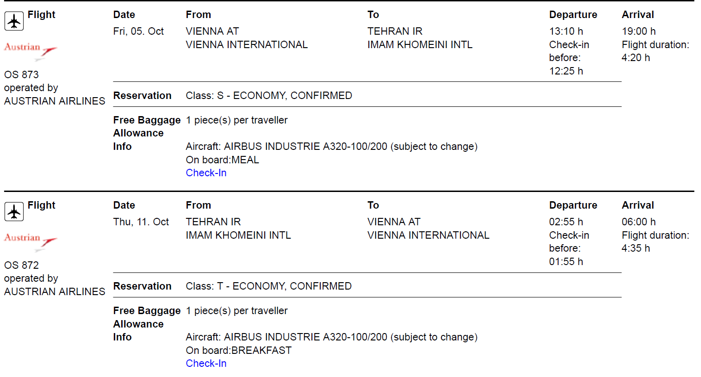Click the Austrian logo above OS 872
The image size is (701, 377).
pos(31,241)
